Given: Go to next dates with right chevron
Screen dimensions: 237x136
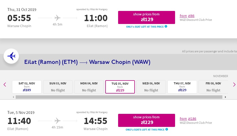Looking at the screenshot, I should click(234, 85).
